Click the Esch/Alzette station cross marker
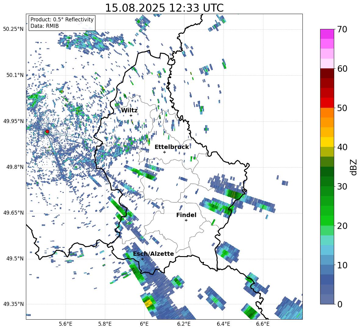 point(142,259)
